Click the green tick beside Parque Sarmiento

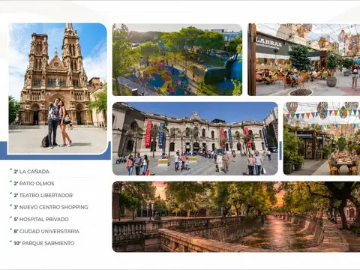coord(10,241)
